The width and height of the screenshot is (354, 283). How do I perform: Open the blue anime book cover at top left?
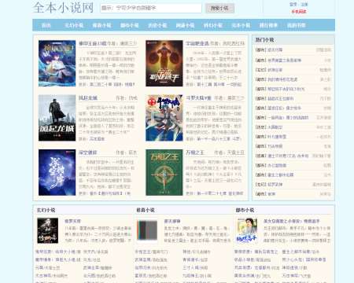point(57,64)
